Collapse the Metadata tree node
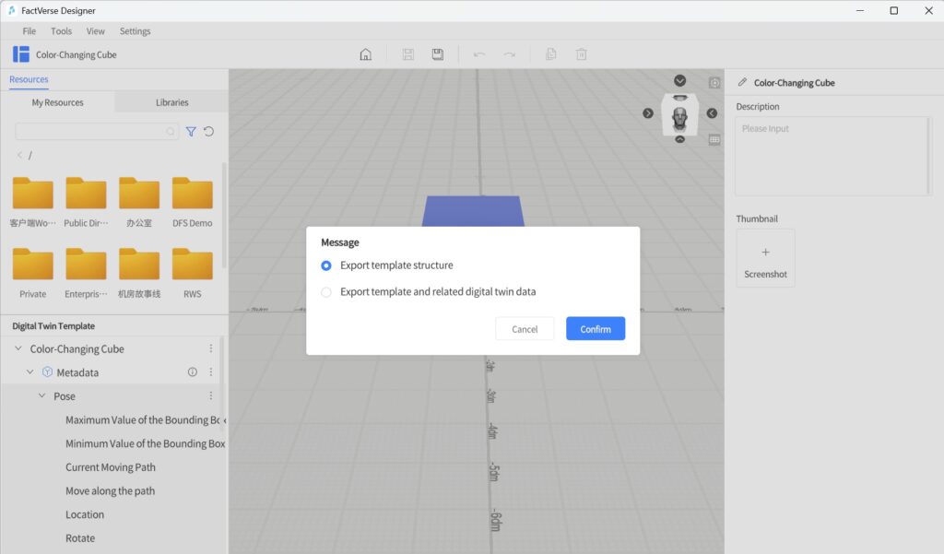Viewport: 944px width, 554px height. [x=30, y=372]
